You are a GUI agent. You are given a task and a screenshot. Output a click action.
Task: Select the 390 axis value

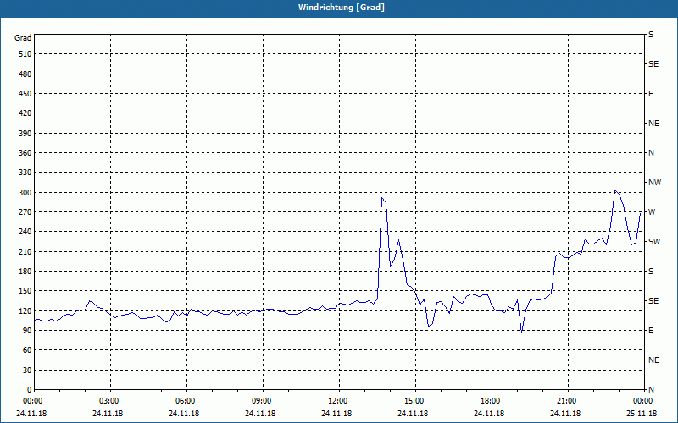[25, 133]
